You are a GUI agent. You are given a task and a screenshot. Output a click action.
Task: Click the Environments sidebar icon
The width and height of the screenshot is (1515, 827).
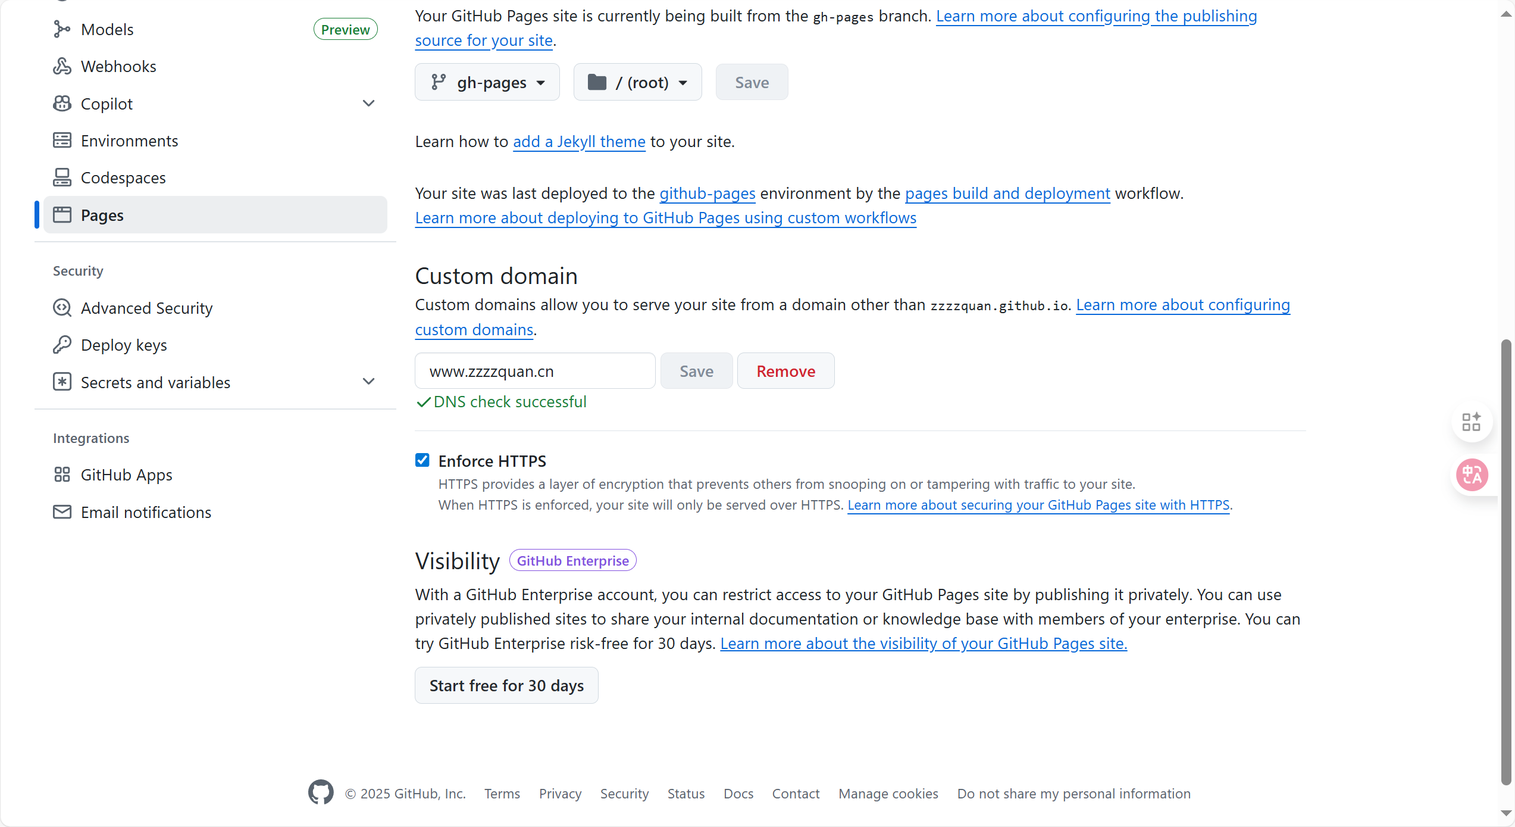point(62,141)
